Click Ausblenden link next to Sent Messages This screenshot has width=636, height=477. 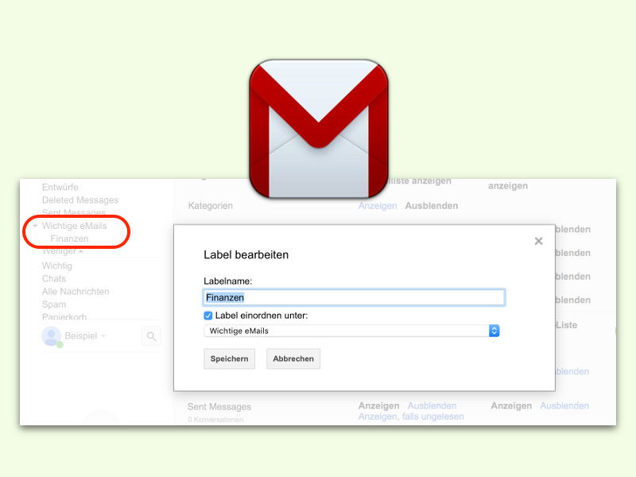coord(432,405)
